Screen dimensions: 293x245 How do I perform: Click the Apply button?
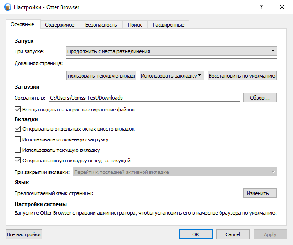pos(270,234)
